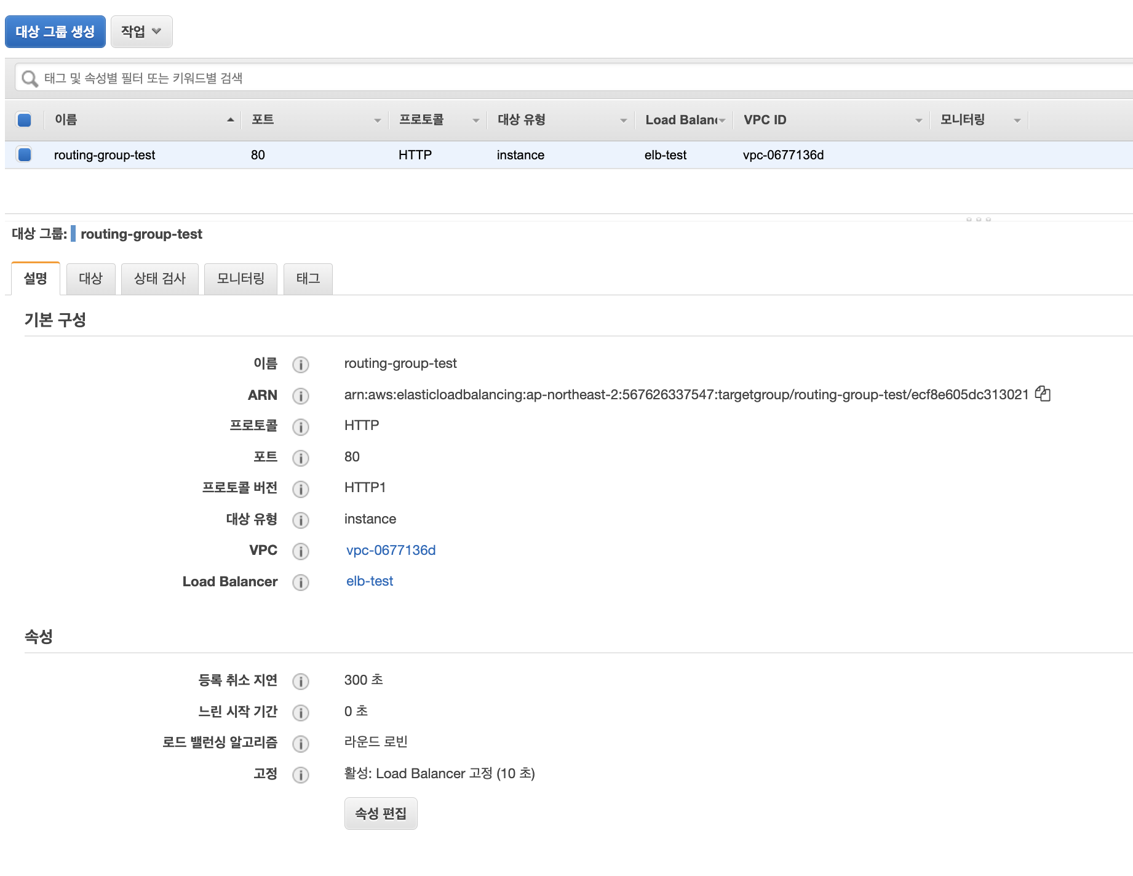The image size is (1133, 876).
Task: Open info icon next to 포트
Action: point(300,458)
